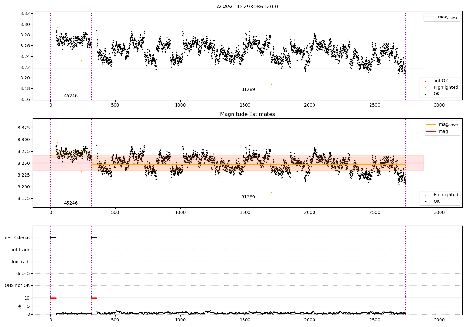Click 'OK' legend entry in Magnitude Estimates plot
The image size is (467, 327).
[436, 201]
